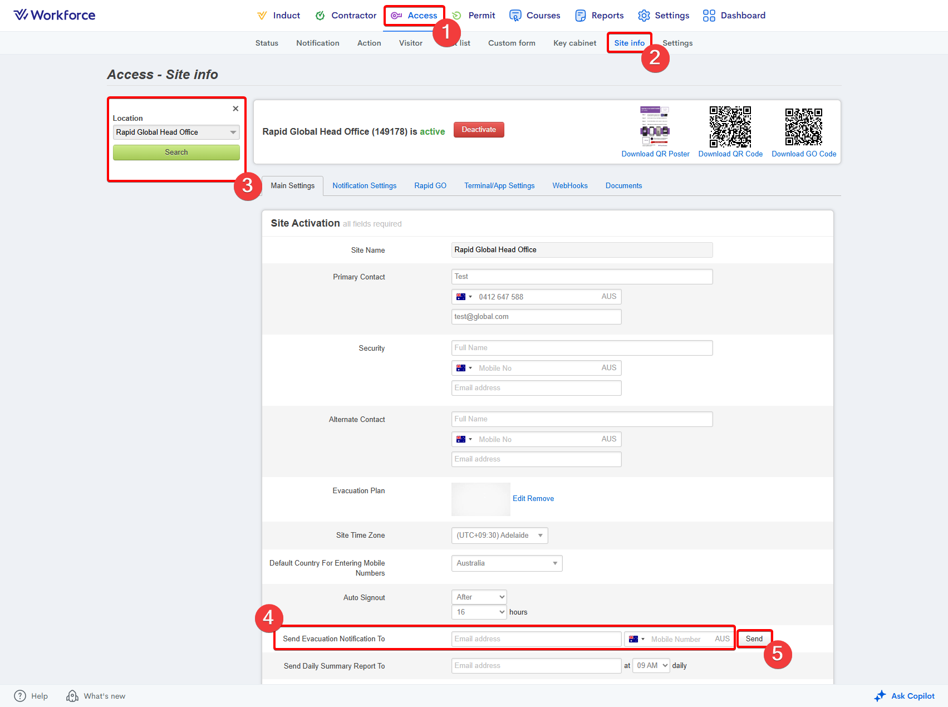The image size is (948, 707).
Task: Expand the Default Country dropdown
Action: (507, 563)
